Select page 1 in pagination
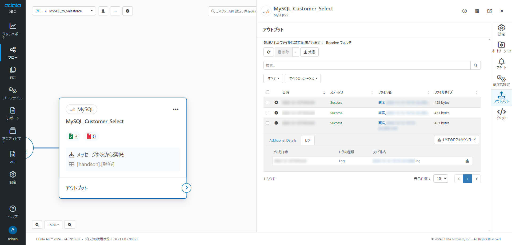512x245 pixels. (467, 179)
